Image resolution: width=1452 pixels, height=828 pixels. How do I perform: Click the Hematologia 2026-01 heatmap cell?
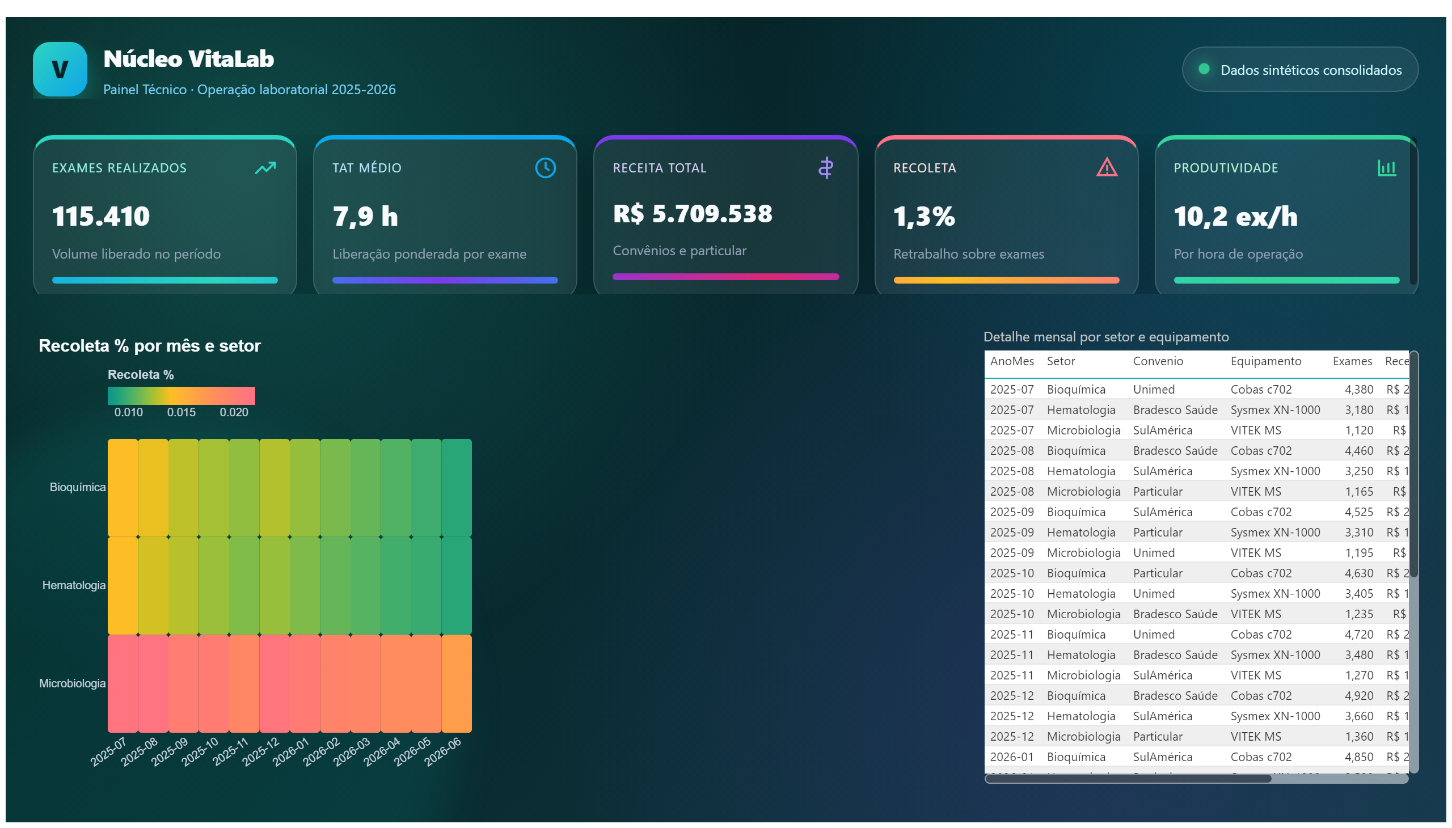(x=304, y=586)
